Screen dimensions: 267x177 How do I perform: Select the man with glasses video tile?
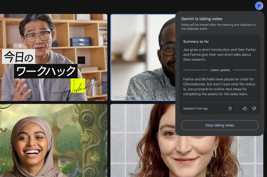coord(54,57)
